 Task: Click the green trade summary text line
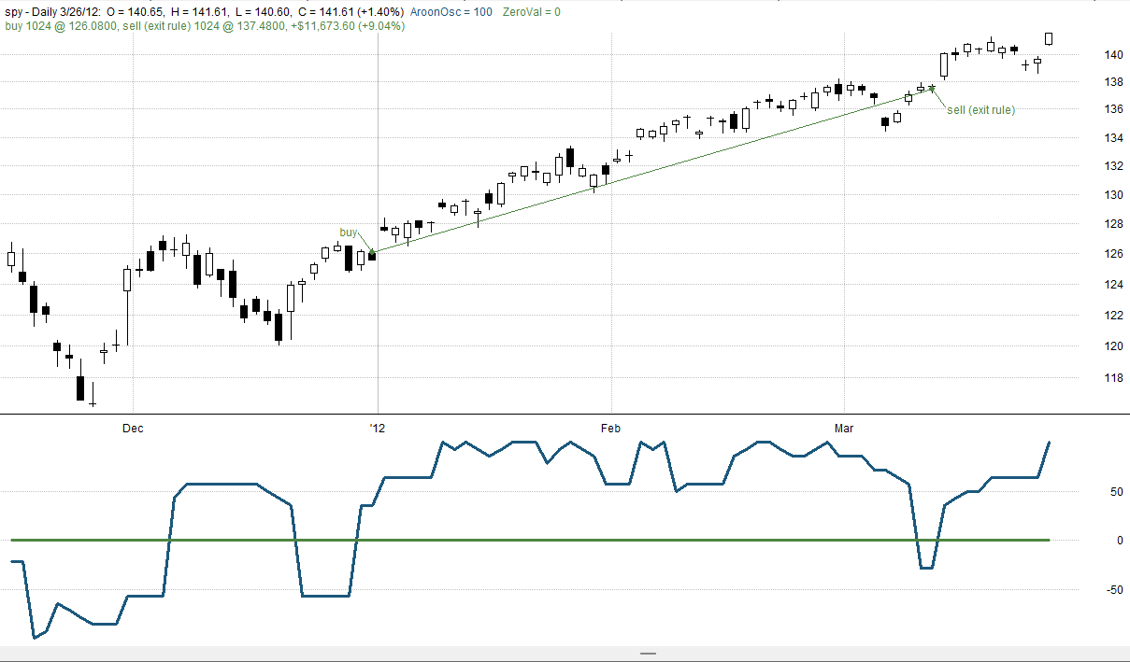(205, 26)
